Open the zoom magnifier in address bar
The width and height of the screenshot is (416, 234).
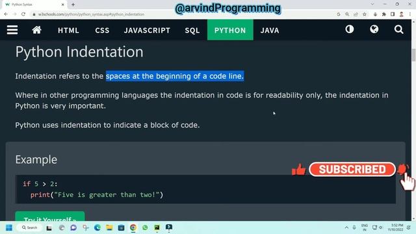point(347,14)
